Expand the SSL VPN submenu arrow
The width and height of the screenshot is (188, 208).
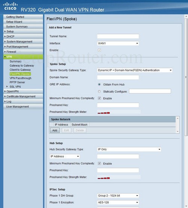click(x=7, y=87)
